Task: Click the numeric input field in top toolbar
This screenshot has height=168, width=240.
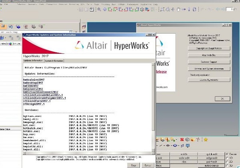Action: [x=230, y=9]
